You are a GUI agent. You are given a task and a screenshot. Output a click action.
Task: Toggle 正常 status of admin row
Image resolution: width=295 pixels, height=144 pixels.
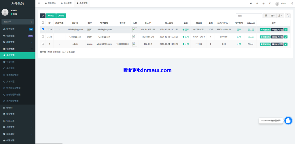click(x=186, y=44)
